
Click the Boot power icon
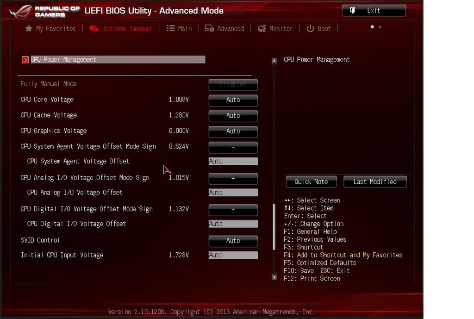tap(310, 28)
